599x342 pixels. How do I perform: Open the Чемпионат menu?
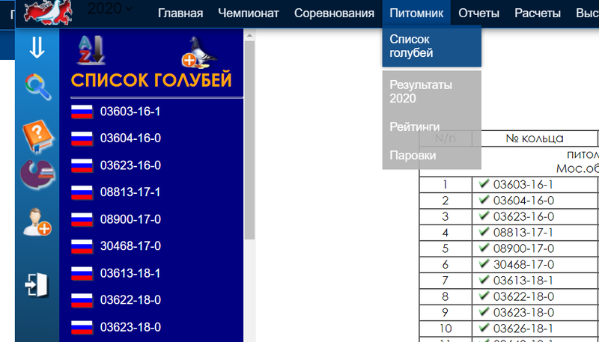(249, 13)
